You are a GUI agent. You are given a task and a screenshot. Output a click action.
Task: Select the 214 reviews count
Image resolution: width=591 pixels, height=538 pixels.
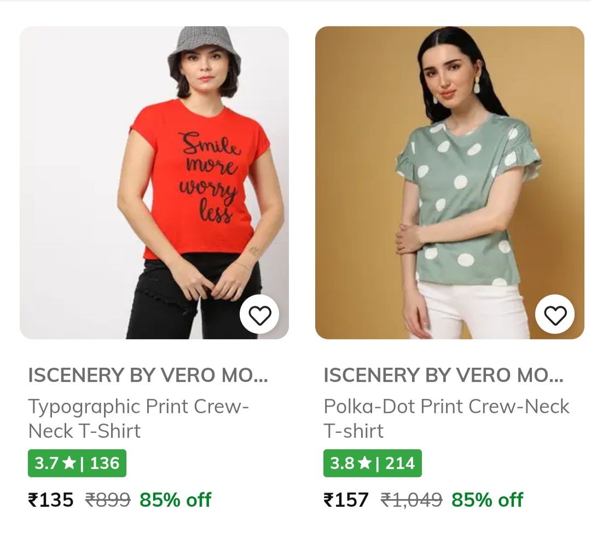pyautogui.click(x=400, y=464)
